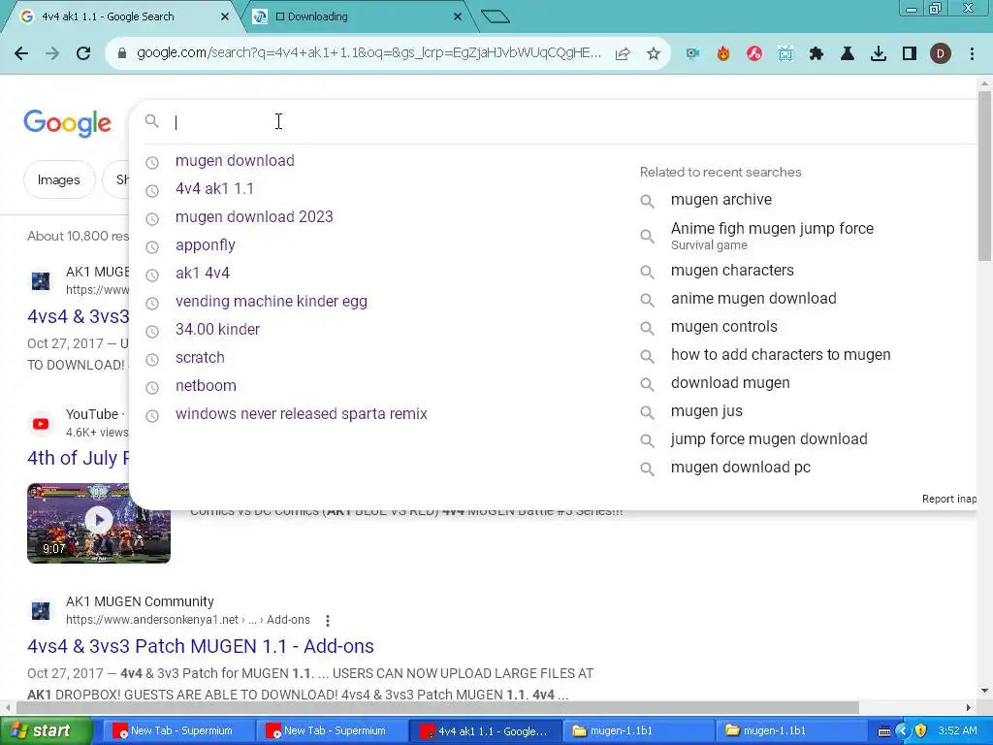Close the 4v4 ak1 1.1 Google Search tab

click(225, 16)
